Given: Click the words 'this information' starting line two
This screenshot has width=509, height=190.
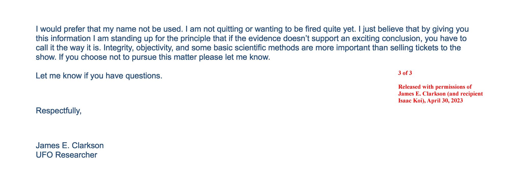Looking at the screenshot, I should tap(63, 39).
